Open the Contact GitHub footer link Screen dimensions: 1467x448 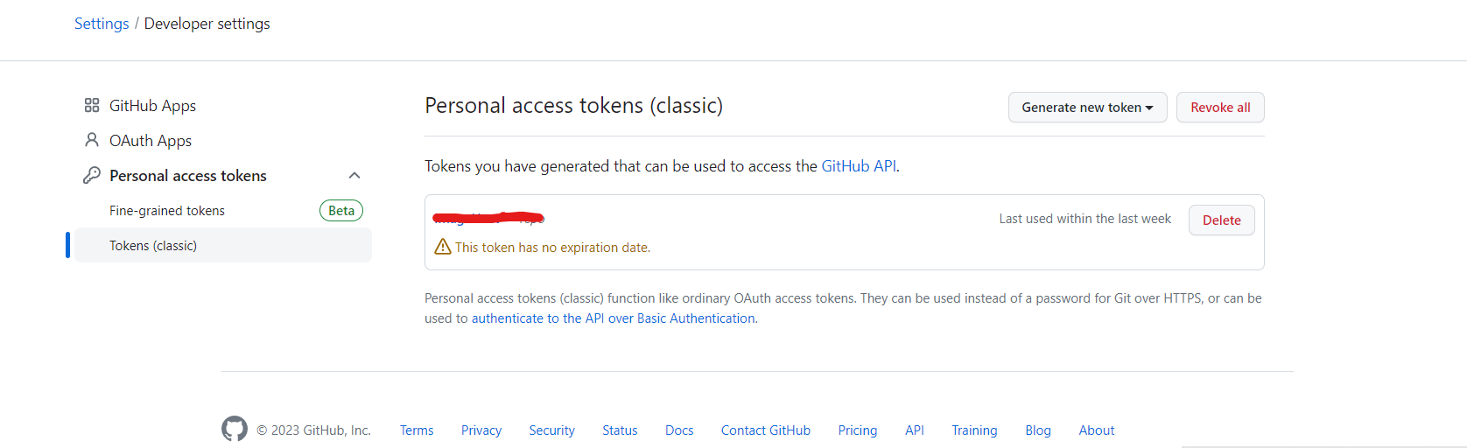[x=766, y=430]
